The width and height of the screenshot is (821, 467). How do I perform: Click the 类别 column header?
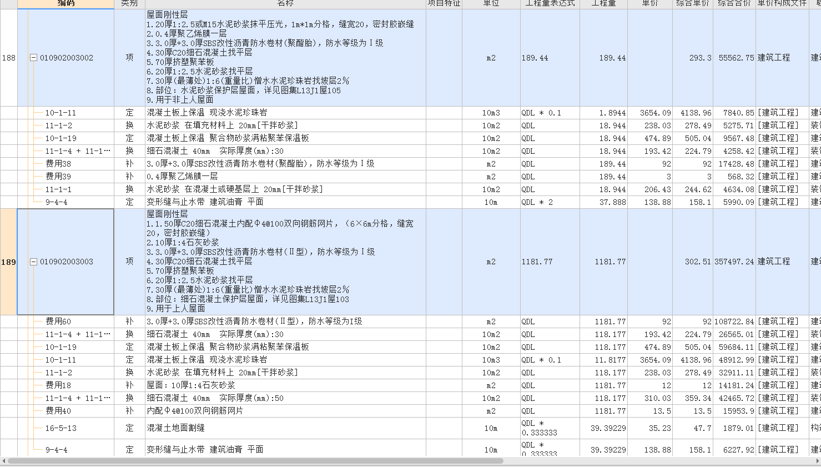point(129,4)
